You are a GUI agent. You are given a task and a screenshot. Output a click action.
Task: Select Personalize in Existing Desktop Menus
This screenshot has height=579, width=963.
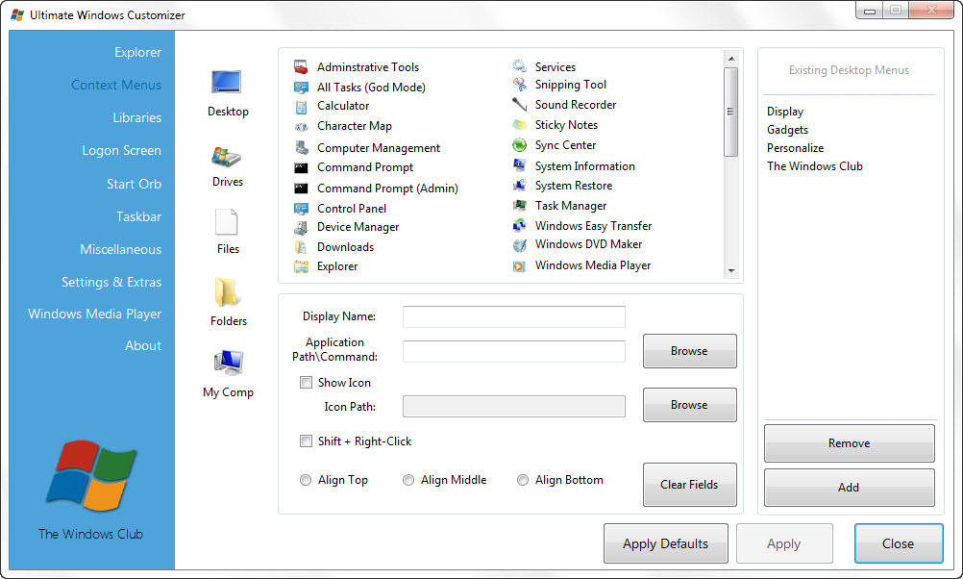(x=795, y=147)
